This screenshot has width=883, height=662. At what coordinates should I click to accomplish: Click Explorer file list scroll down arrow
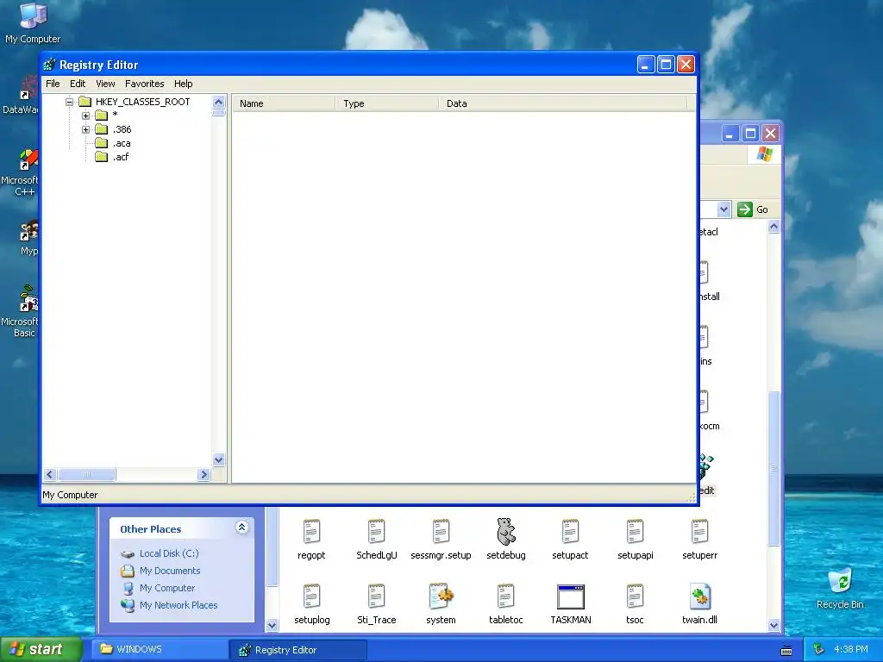[773, 625]
